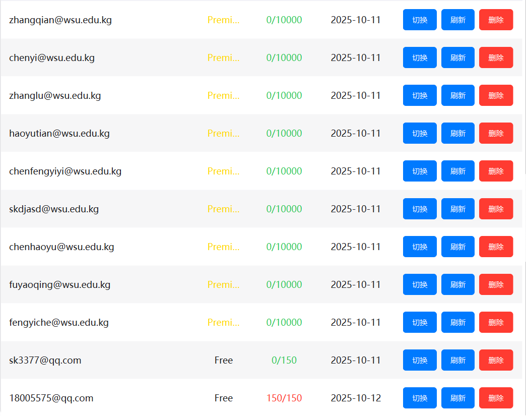526x416 pixels.
Task: Select the sk3377@qq.com email text
Action: coord(45,360)
